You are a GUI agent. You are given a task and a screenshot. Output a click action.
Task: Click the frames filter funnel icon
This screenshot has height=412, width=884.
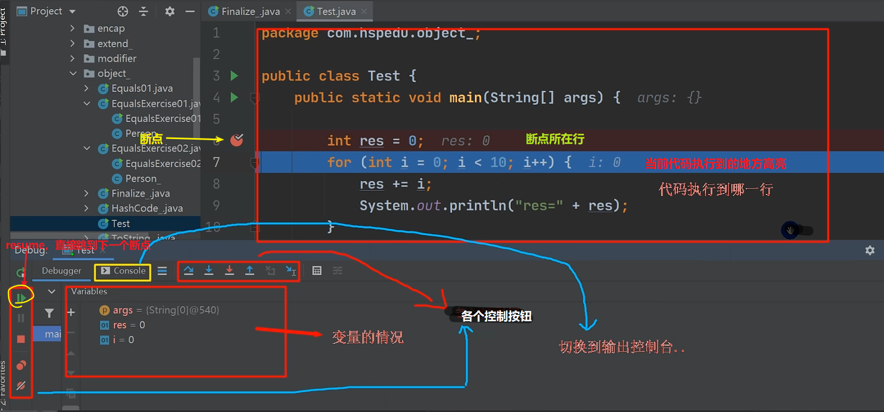(x=49, y=313)
